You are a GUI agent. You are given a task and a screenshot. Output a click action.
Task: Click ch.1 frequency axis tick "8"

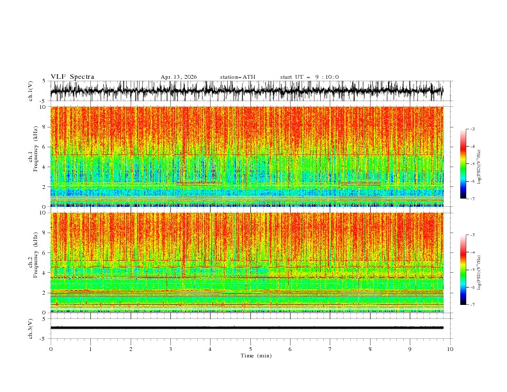pos(44,127)
